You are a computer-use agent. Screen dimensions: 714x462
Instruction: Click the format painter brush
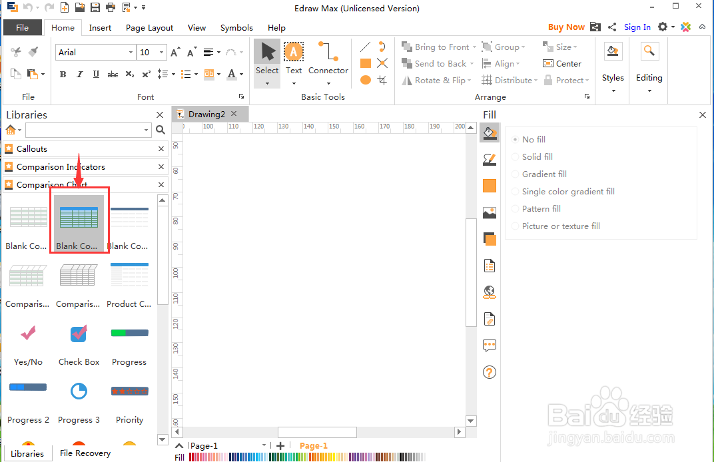tap(33, 52)
